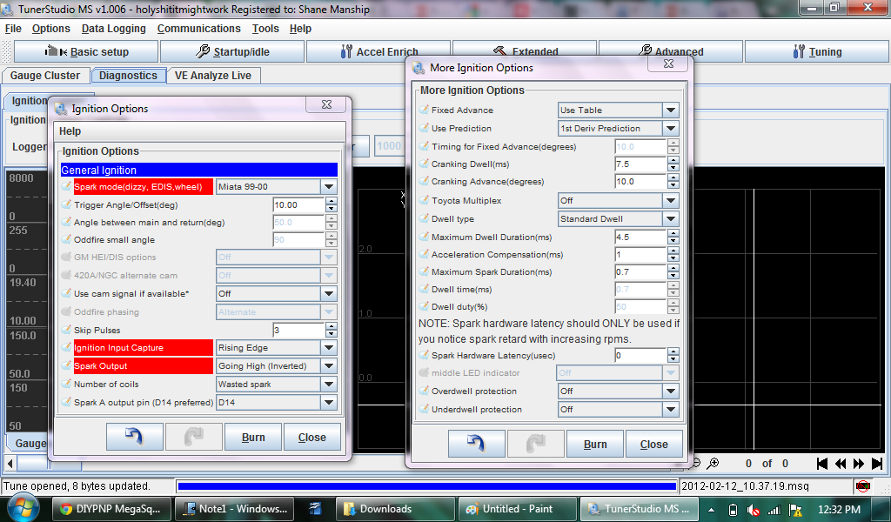The height and width of the screenshot is (522, 891).
Task: Increase Spark Hardware Latency with the up arrow
Action: (673, 351)
